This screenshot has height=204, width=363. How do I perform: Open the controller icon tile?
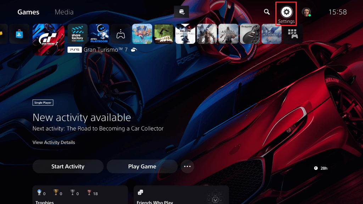(x=121, y=34)
